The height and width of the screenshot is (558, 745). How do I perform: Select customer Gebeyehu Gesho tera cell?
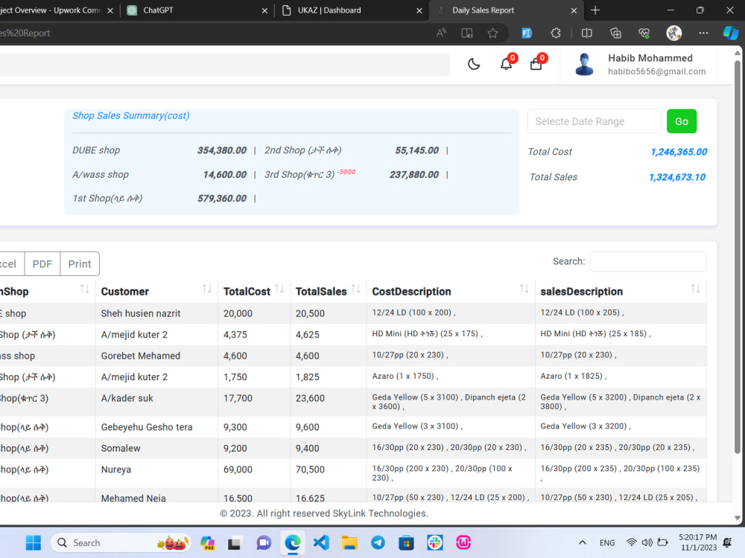tap(156, 427)
